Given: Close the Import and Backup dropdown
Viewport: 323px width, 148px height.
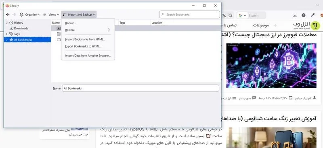Looking at the screenshot, I should [x=79, y=14].
